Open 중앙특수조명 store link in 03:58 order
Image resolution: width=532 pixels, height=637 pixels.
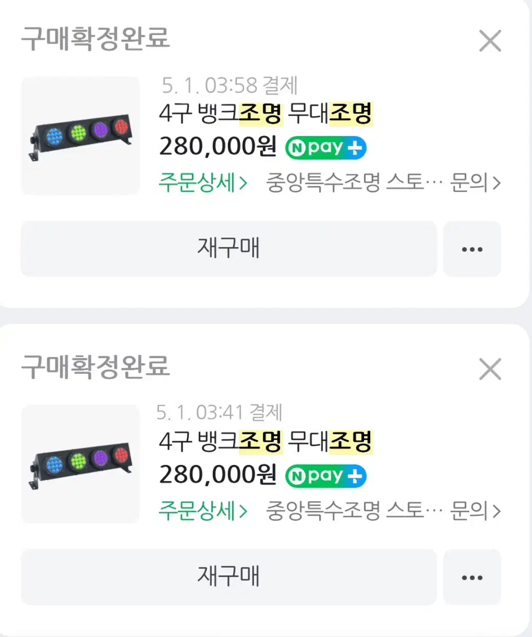(x=355, y=183)
